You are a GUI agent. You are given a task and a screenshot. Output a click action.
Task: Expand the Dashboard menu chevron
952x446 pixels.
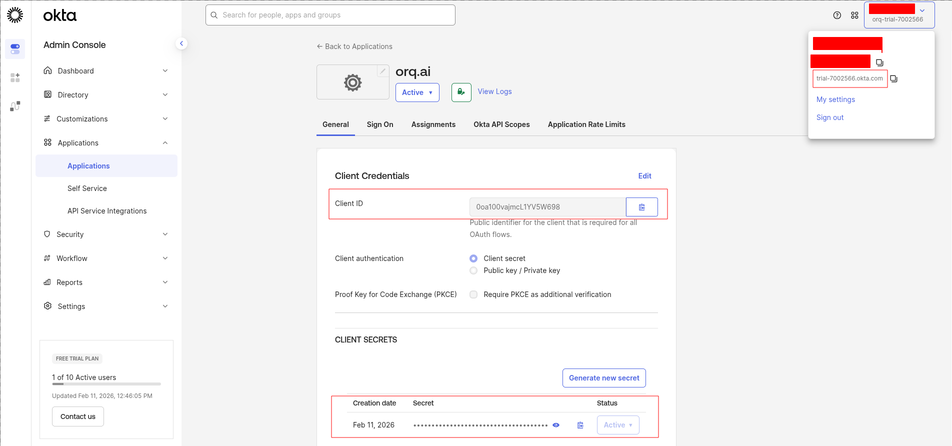[165, 70]
